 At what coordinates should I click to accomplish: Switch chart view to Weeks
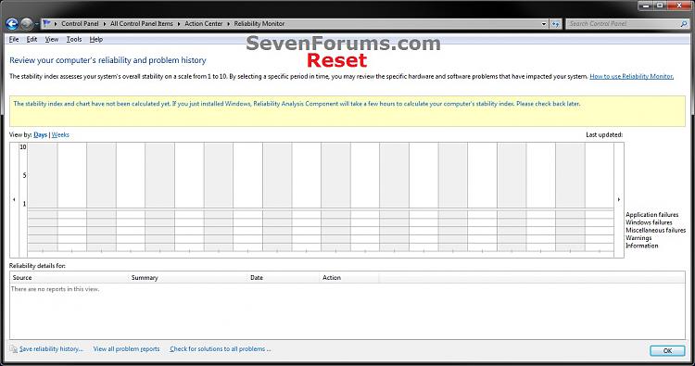(x=60, y=134)
